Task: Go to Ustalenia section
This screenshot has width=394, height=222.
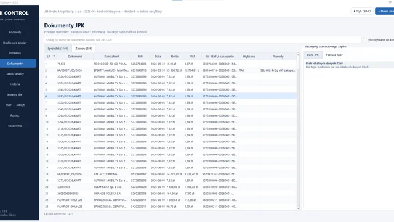Action: coord(15,53)
